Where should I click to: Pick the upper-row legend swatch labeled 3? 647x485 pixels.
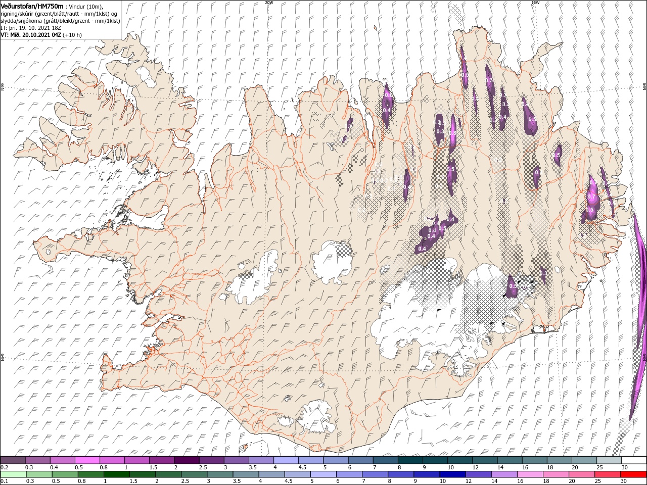tap(236, 460)
